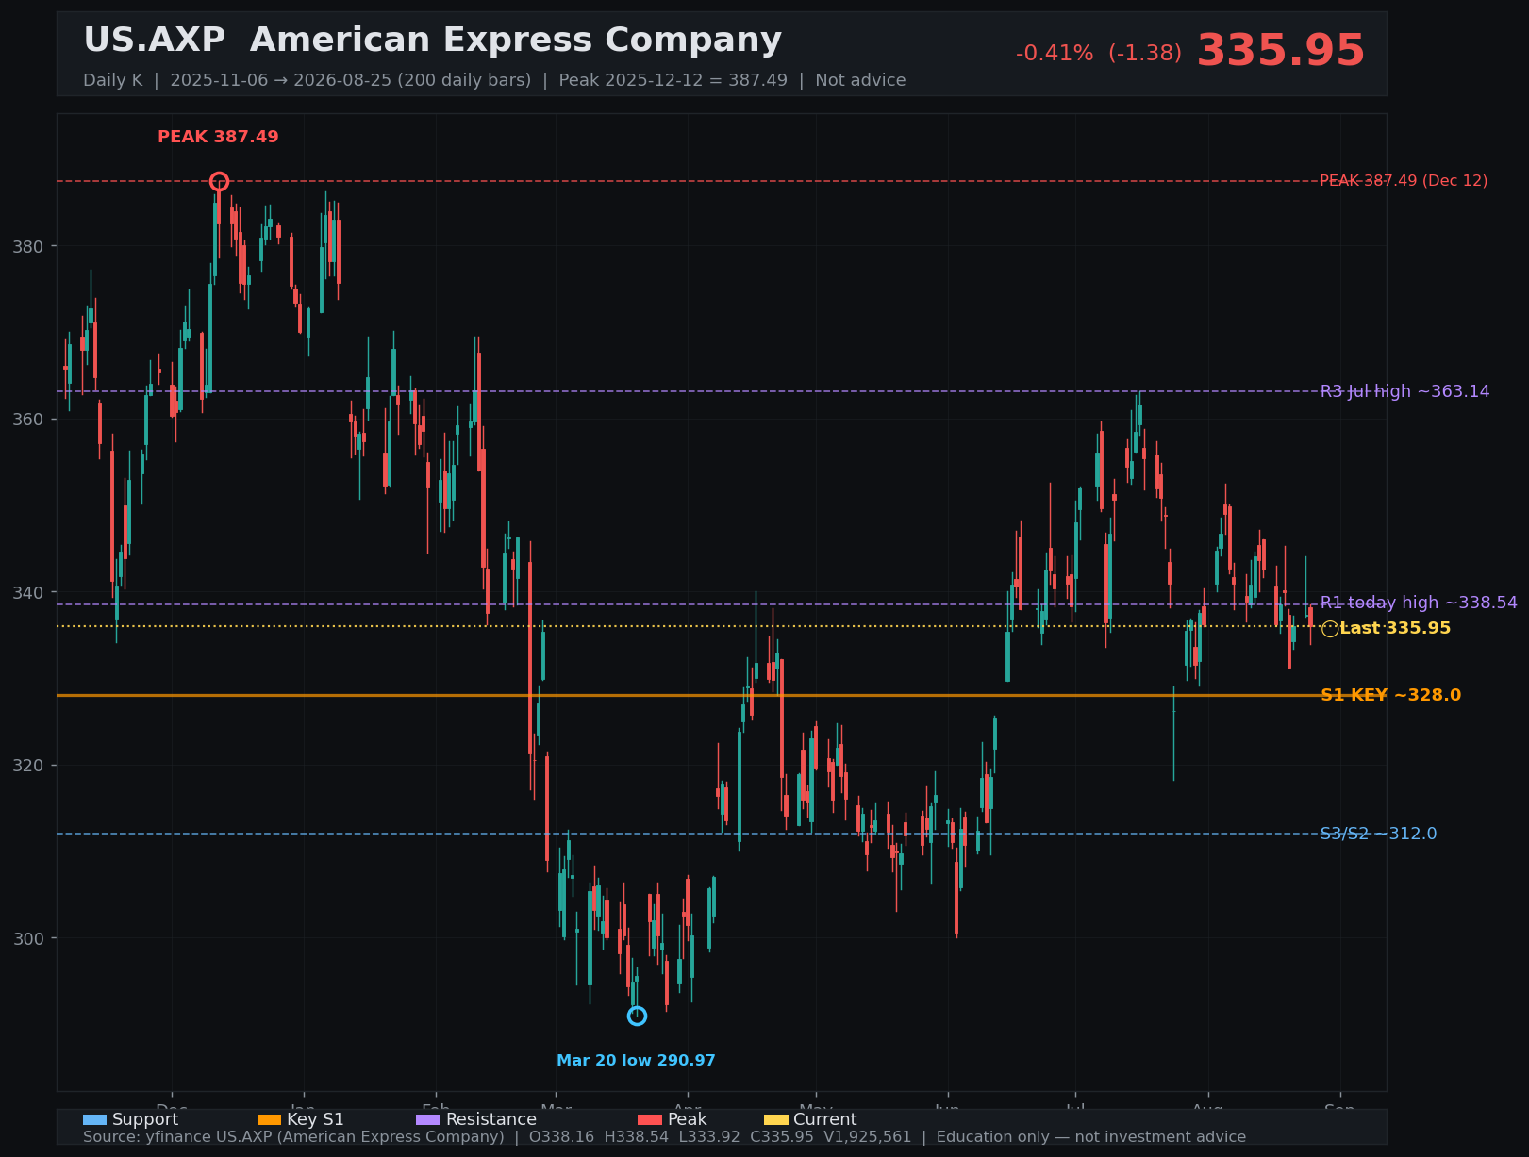Click the 'PEAK 387.49' annotation above chart
This screenshot has height=1157, width=1529.
click(x=218, y=137)
